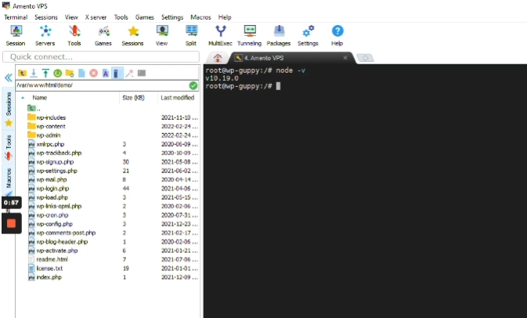Launch MultiExec mode
Screen dimensions: 527x318
(x=220, y=35)
